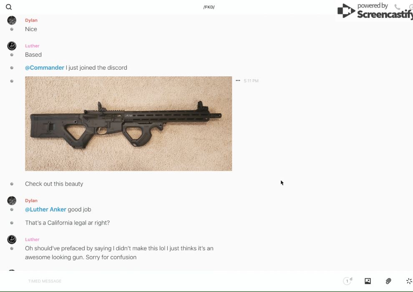The image size is (413, 292).
Task: Click the status dot beside 'Check out this beauty'
Action: click(x=12, y=184)
